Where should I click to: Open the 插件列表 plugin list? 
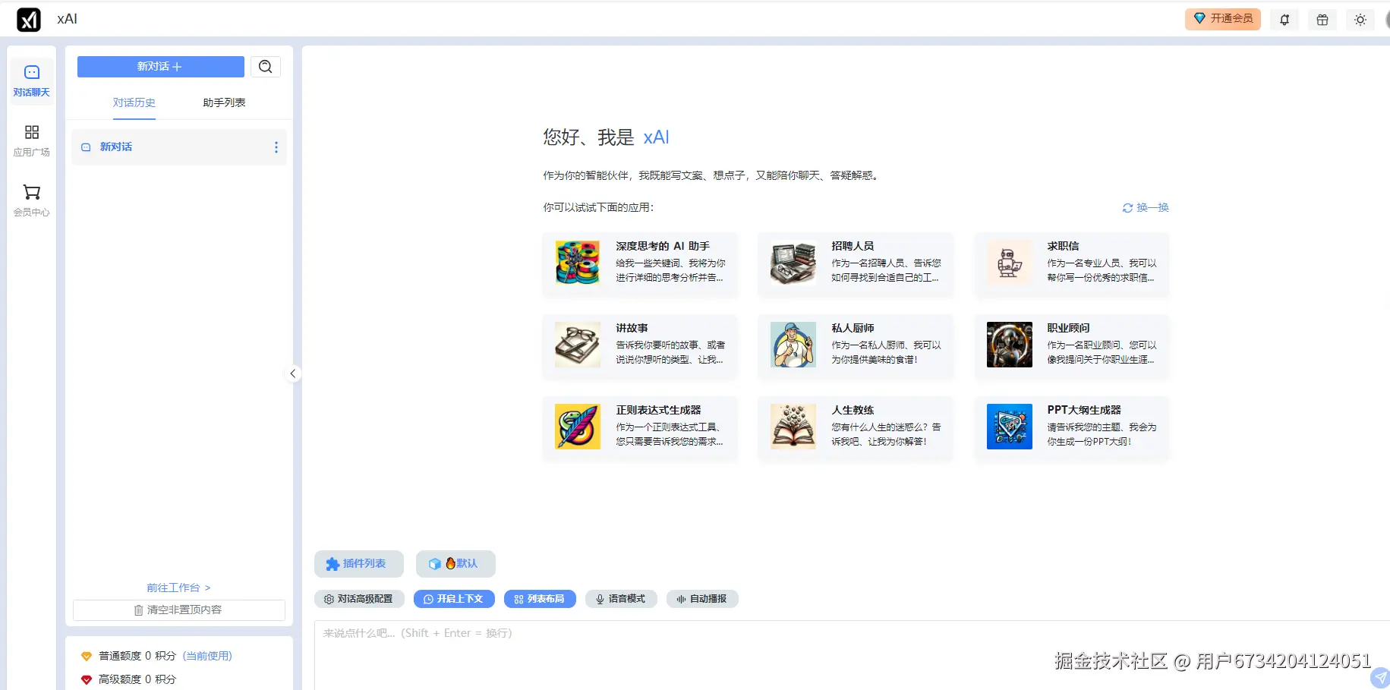[x=358, y=563]
